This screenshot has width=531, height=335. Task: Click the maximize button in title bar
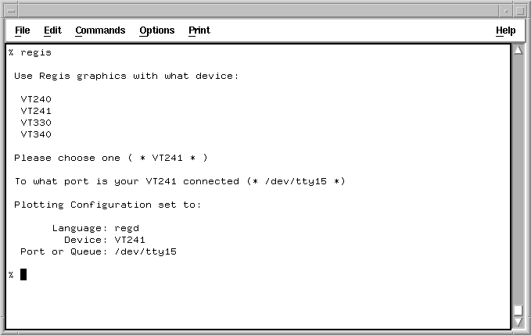520,9
